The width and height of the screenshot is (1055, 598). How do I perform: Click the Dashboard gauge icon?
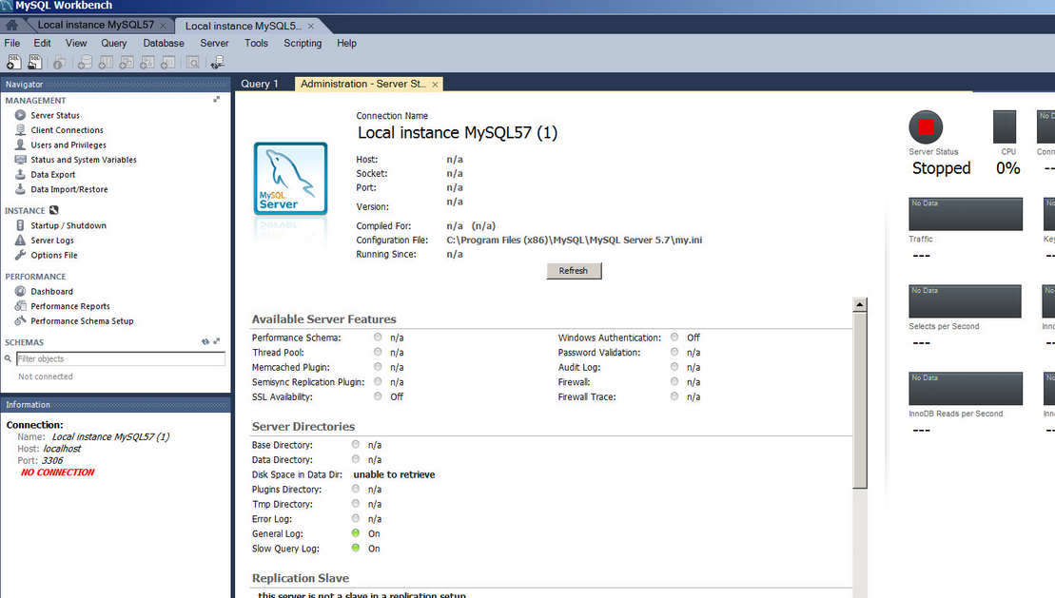pos(20,291)
